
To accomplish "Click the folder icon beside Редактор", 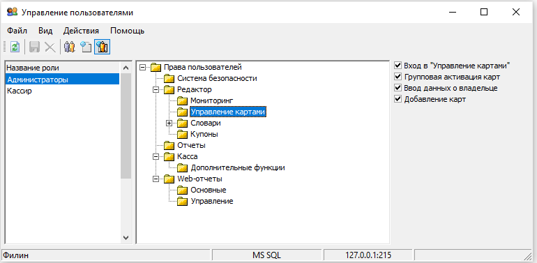I will (x=169, y=90).
